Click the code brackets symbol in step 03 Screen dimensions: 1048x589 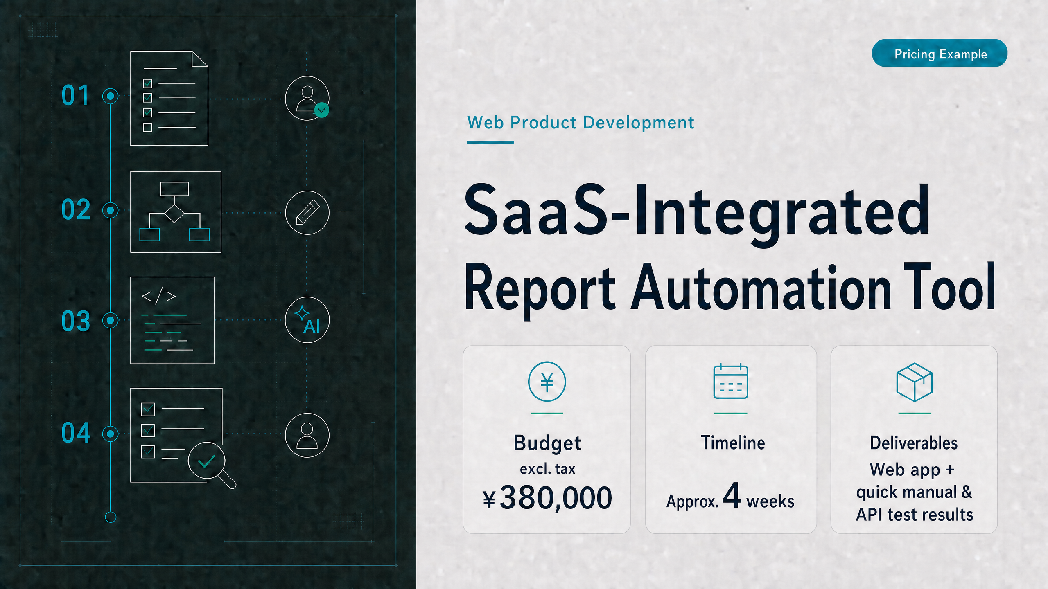click(x=159, y=295)
